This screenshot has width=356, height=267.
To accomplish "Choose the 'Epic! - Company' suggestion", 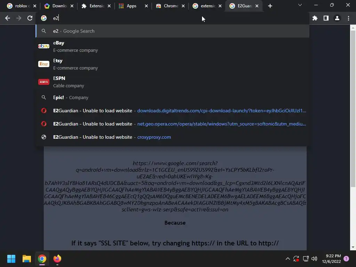I will point(172,98).
